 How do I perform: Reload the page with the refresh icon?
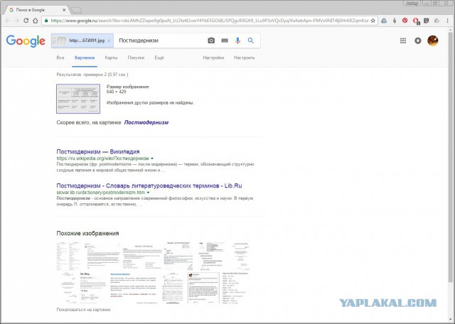coord(26,21)
